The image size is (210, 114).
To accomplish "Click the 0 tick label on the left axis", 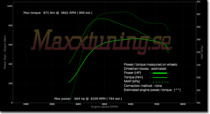I will coord(12,103).
